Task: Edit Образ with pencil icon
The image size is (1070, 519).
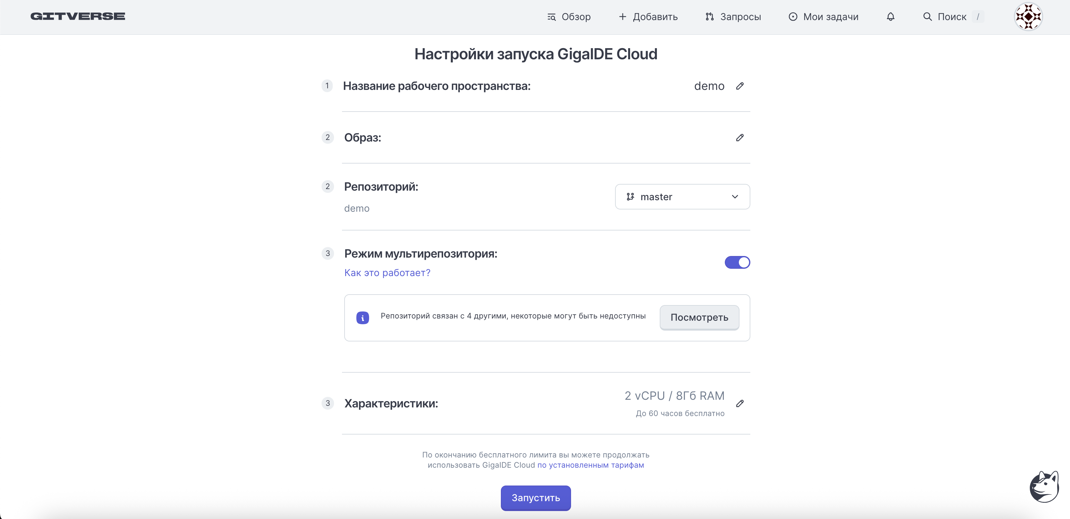Action: pos(740,137)
